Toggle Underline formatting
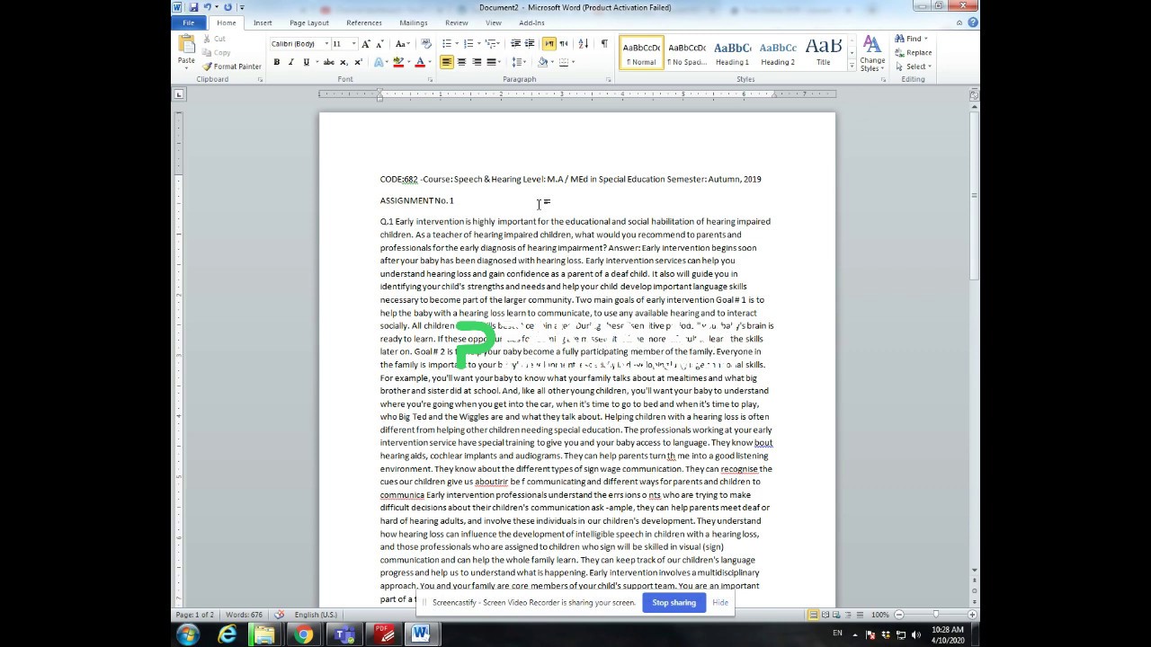This screenshot has height=647, width=1151. [x=306, y=62]
